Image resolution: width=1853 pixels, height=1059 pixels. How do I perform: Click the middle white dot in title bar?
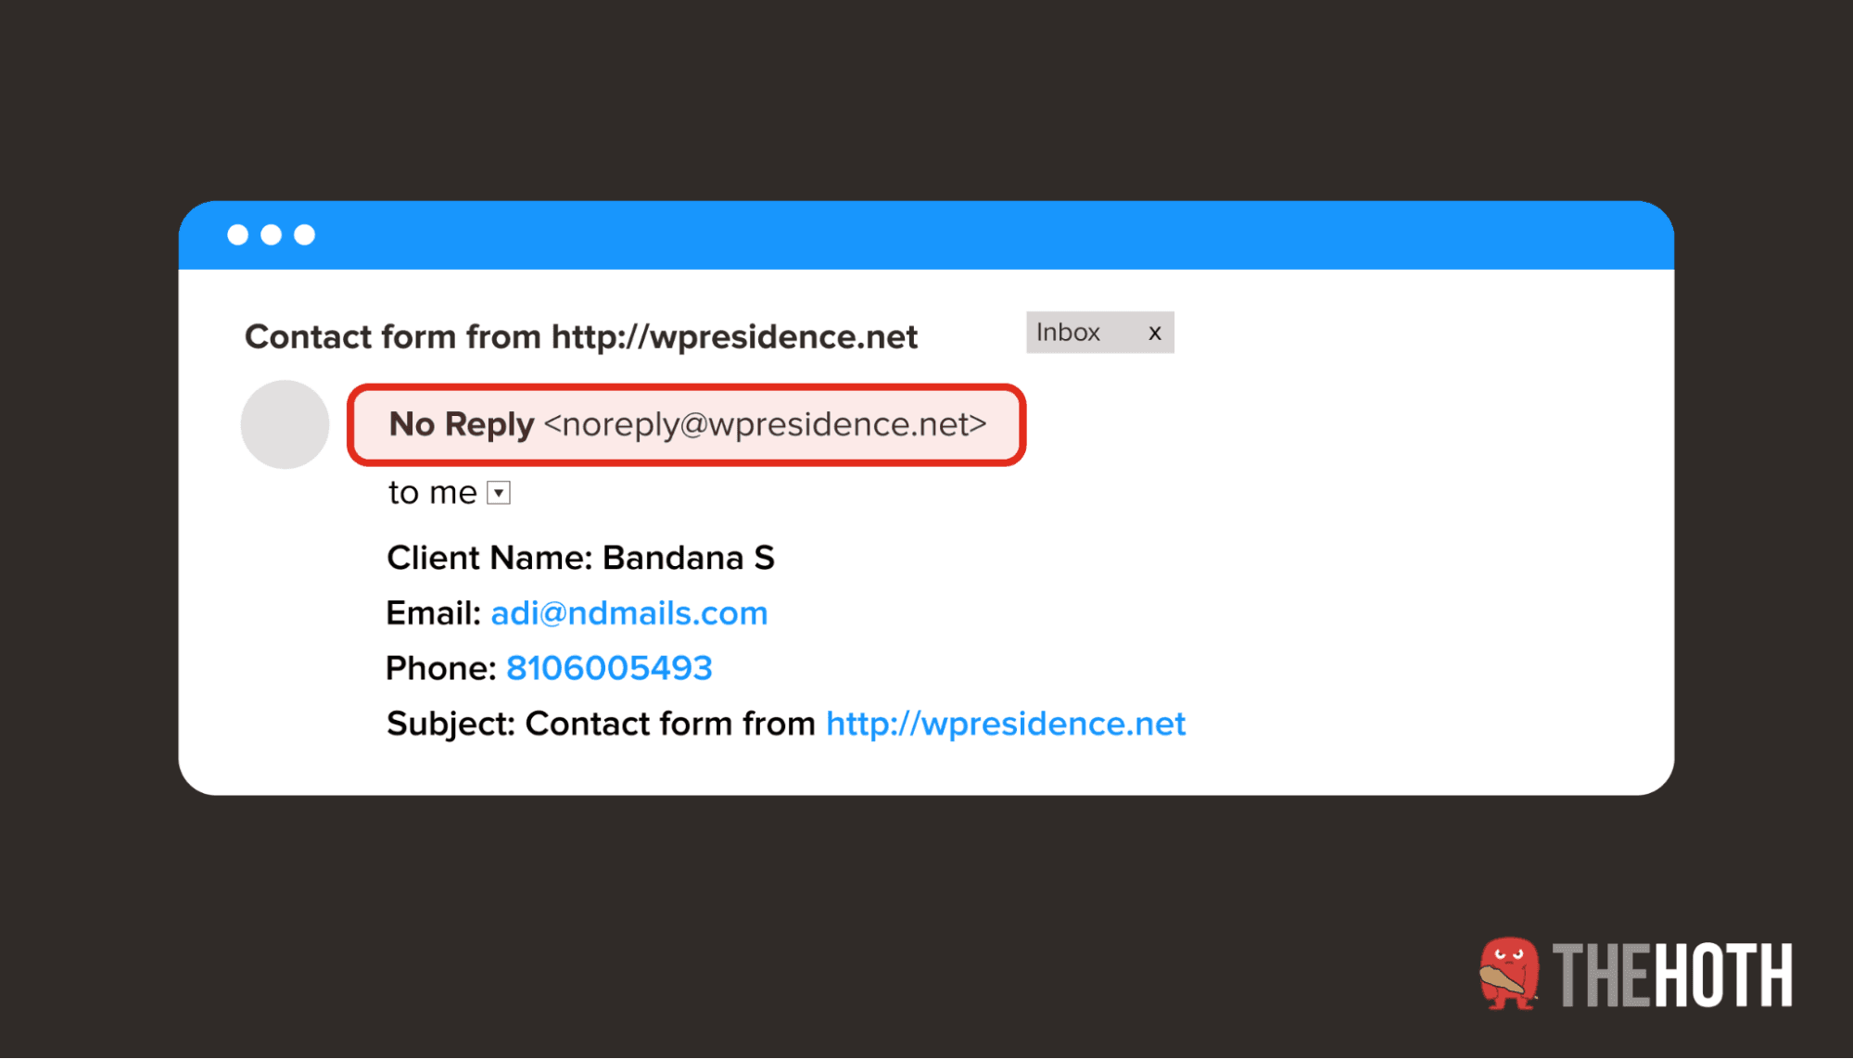[x=272, y=235]
